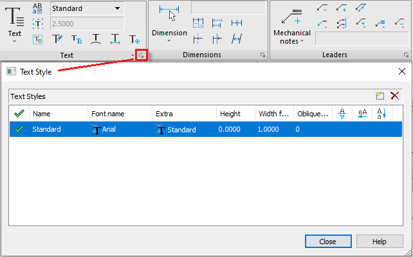Click the bottom-row plus leader with red marker
Viewport: 413px width, 257px height.
[x=361, y=23]
